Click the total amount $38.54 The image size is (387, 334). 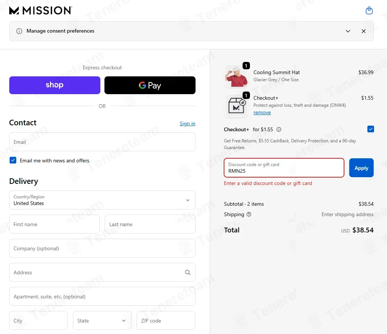pyautogui.click(x=363, y=230)
